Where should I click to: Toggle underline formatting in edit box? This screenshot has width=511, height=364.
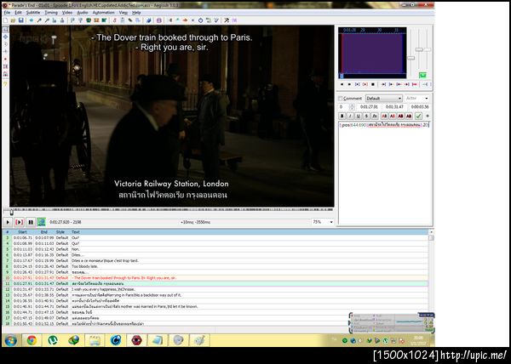[359, 116]
